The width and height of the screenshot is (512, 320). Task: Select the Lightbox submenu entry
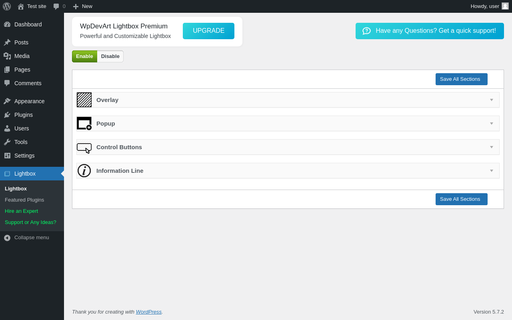pos(16,189)
